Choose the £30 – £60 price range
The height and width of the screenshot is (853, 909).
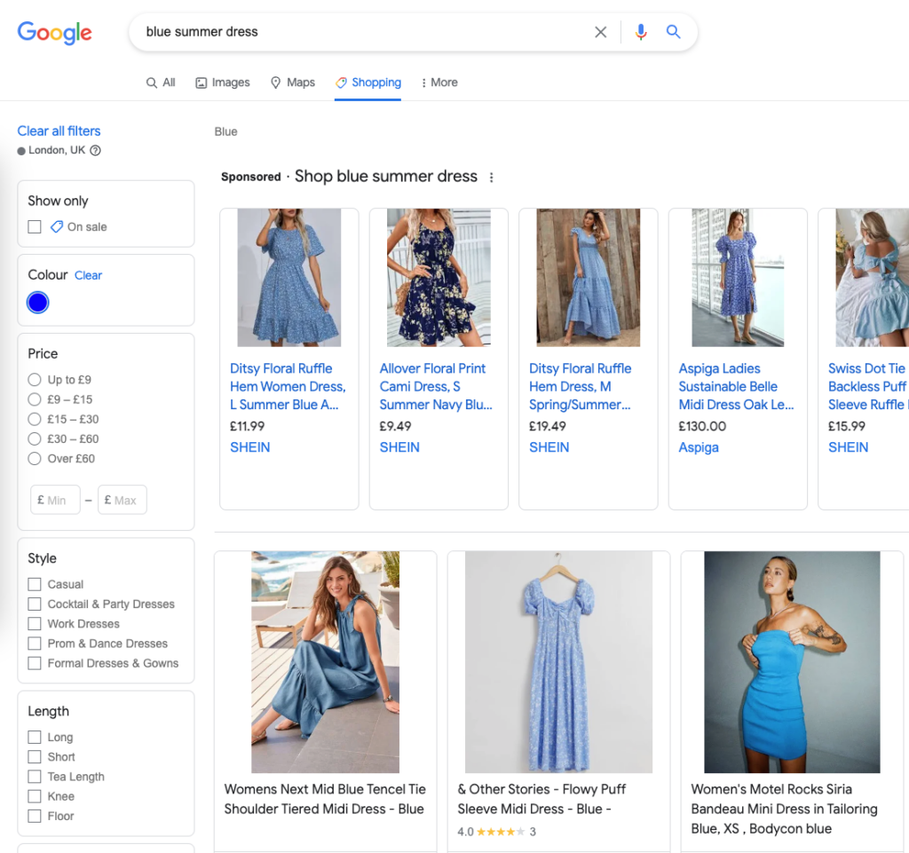click(x=35, y=438)
